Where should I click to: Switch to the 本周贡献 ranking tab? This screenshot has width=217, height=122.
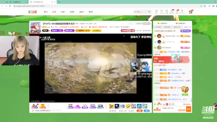point(167,27)
